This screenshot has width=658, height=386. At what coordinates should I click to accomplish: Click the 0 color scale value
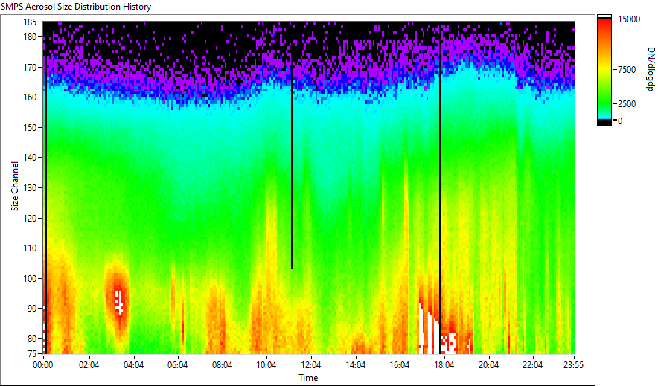pos(620,121)
